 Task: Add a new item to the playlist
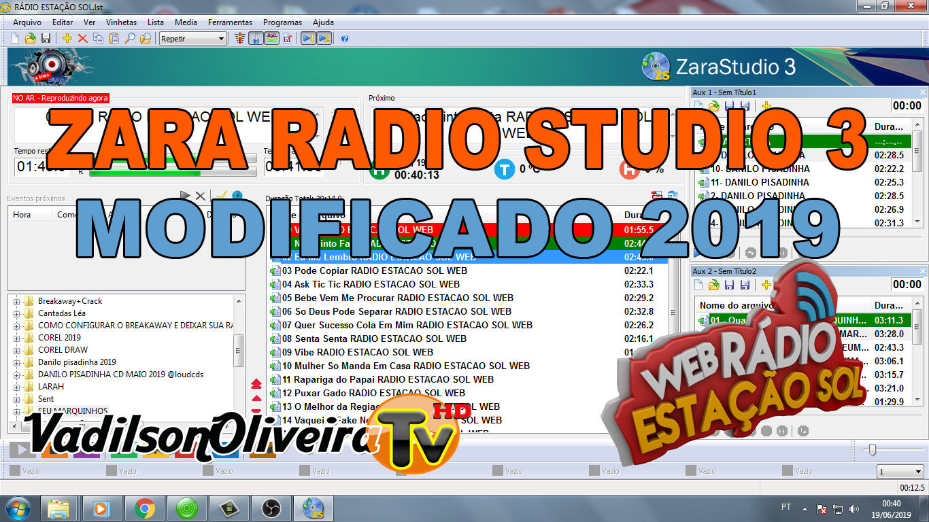(x=67, y=38)
